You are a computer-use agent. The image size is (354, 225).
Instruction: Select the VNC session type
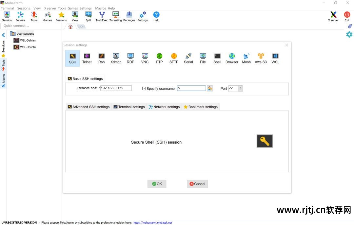[145, 58]
